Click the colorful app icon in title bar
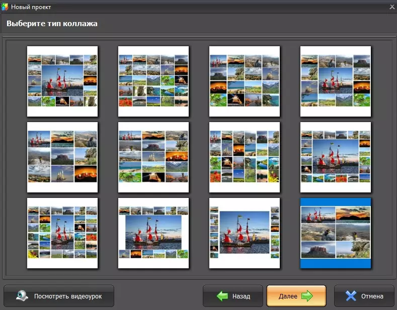 [5, 7]
